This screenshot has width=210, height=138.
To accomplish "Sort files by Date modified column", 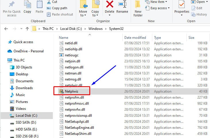I will (x=135, y=38).
